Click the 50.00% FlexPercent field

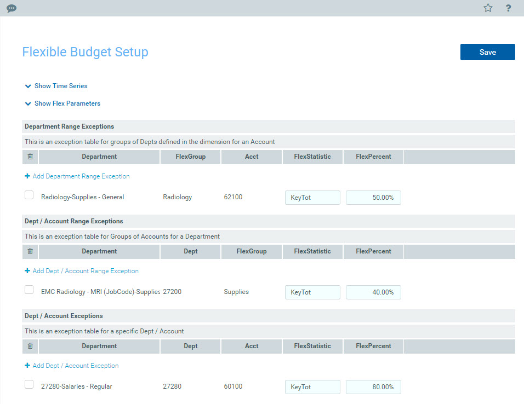pos(373,198)
